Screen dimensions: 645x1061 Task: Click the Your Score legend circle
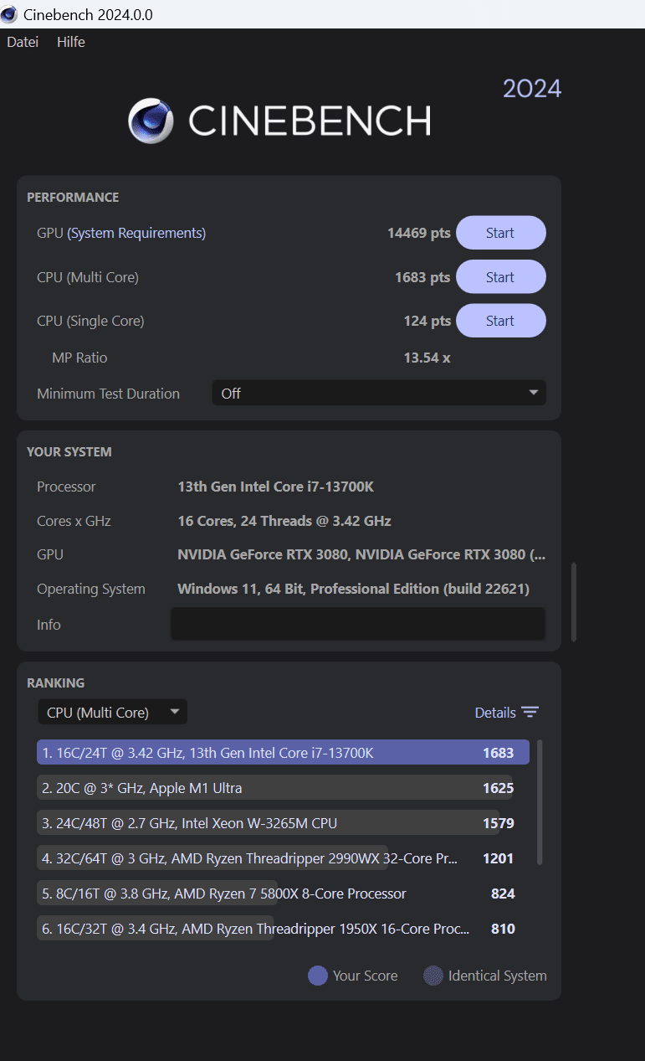pyautogui.click(x=318, y=976)
